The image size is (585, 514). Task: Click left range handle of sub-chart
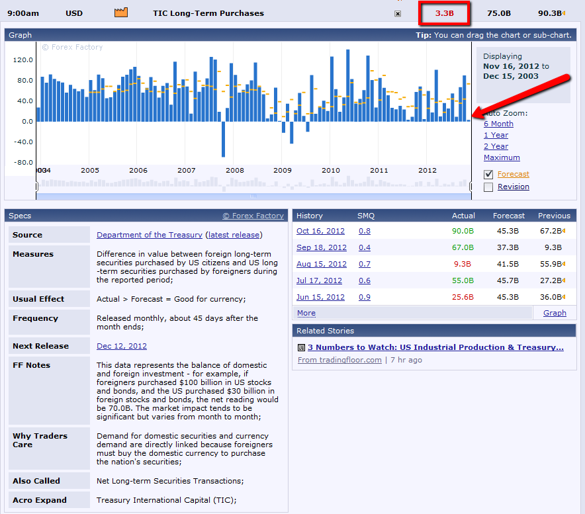pos(36,186)
